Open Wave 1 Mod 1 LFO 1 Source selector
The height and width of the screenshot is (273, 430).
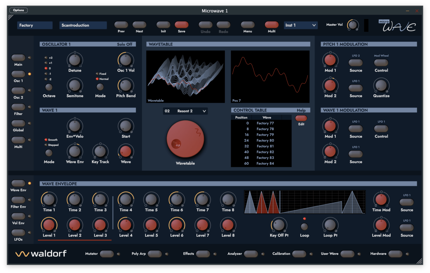(x=356, y=129)
